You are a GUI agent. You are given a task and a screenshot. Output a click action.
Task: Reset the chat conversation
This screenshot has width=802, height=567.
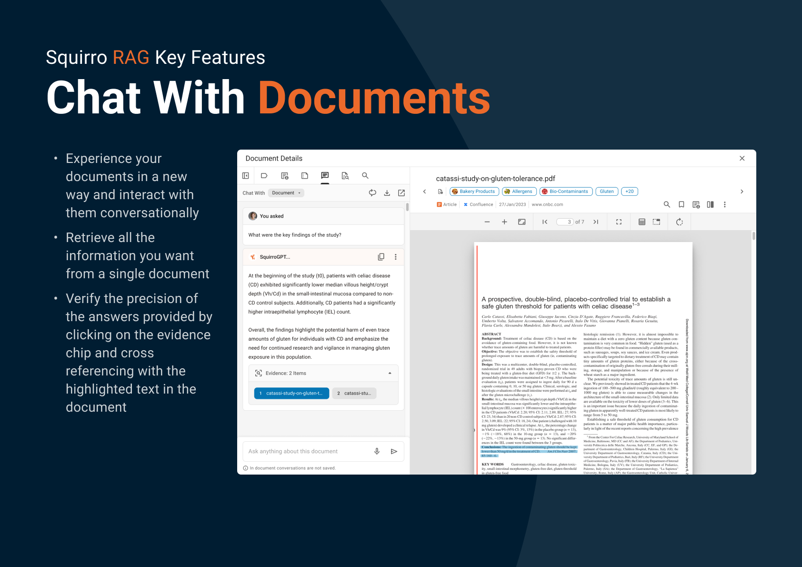tap(372, 193)
